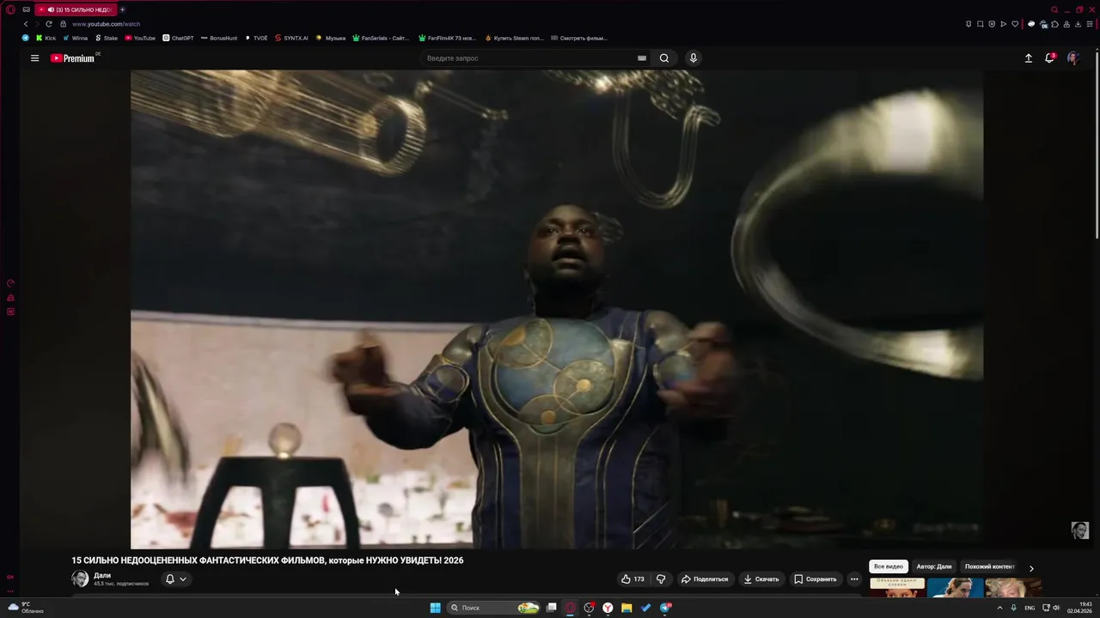Open the SYNTX.AI bookmark
This screenshot has height=618, width=1100.
[x=291, y=38]
